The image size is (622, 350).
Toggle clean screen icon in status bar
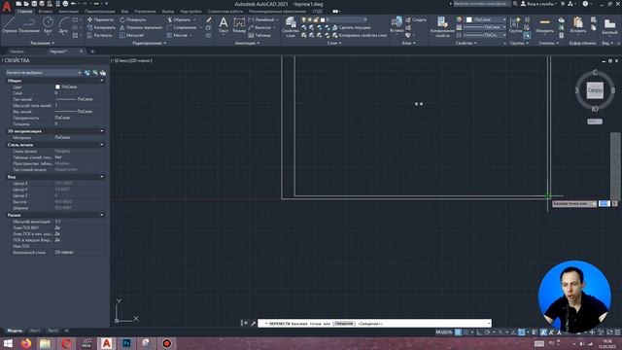coord(609,332)
